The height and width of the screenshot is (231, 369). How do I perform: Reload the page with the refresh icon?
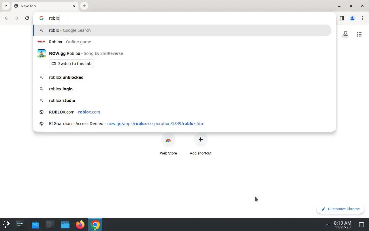tap(27, 18)
